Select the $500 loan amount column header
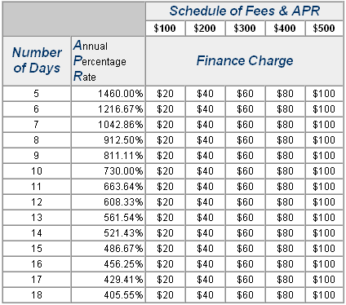 click(x=324, y=29)
